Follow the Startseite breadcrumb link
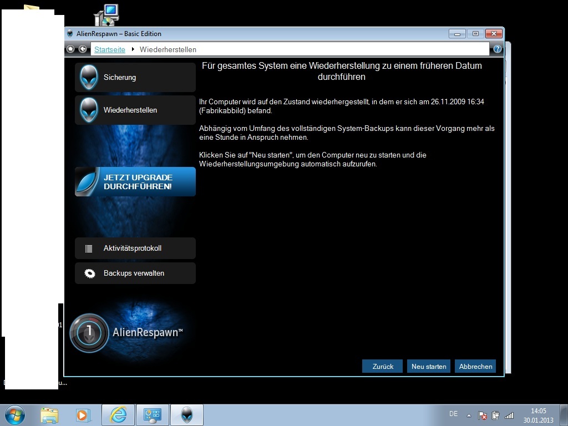Screen dimensions: 568x426 click(x=110, y=49)
